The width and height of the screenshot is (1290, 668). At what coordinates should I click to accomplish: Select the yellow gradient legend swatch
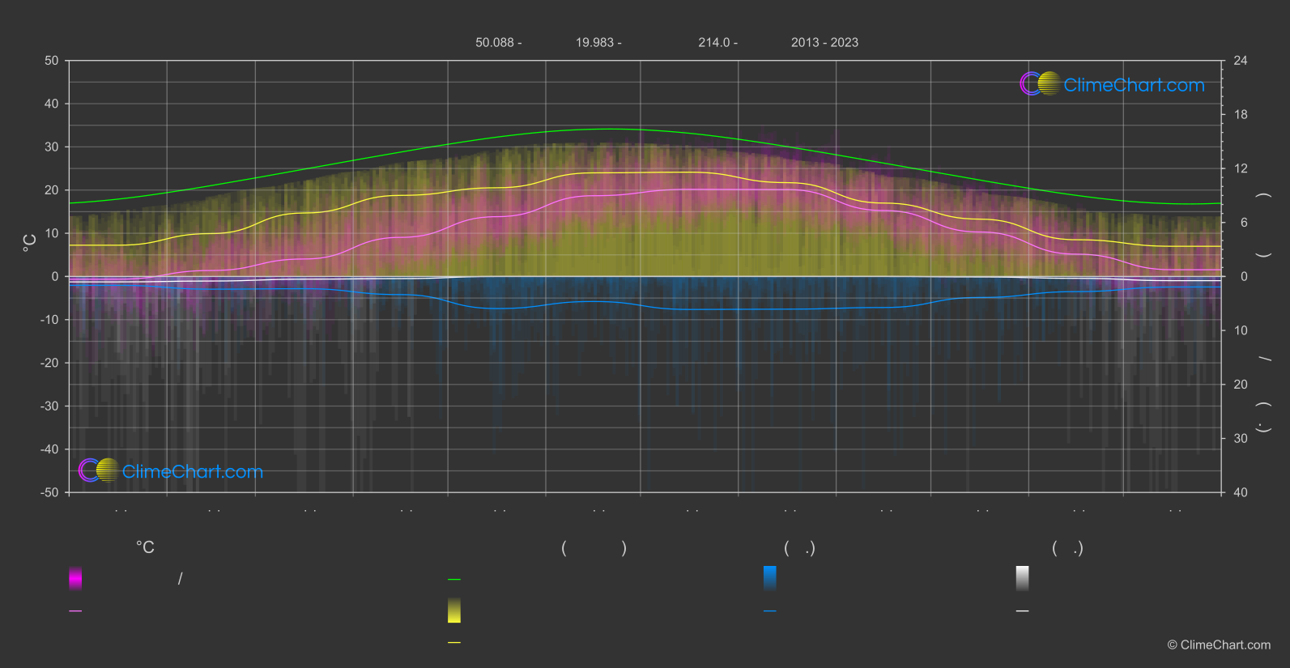tap(454, 611)
